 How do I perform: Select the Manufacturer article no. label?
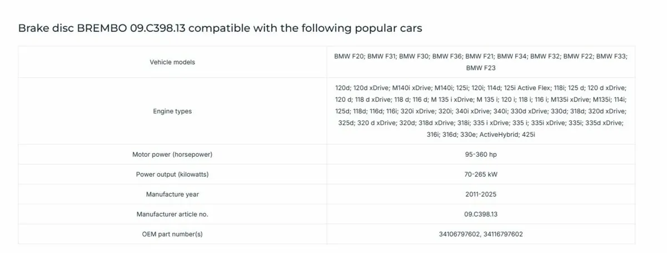pyautogui.click(x=172, y=214)
